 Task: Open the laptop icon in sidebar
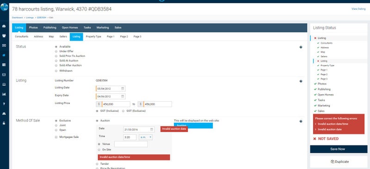click(x=4, y=84)
